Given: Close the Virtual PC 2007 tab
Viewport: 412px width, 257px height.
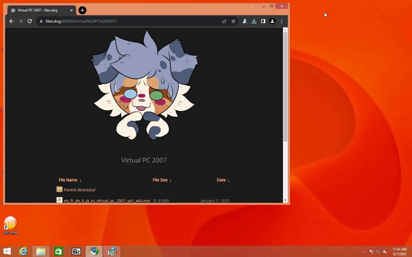Looking at the screenshot, I should (72, 10).
